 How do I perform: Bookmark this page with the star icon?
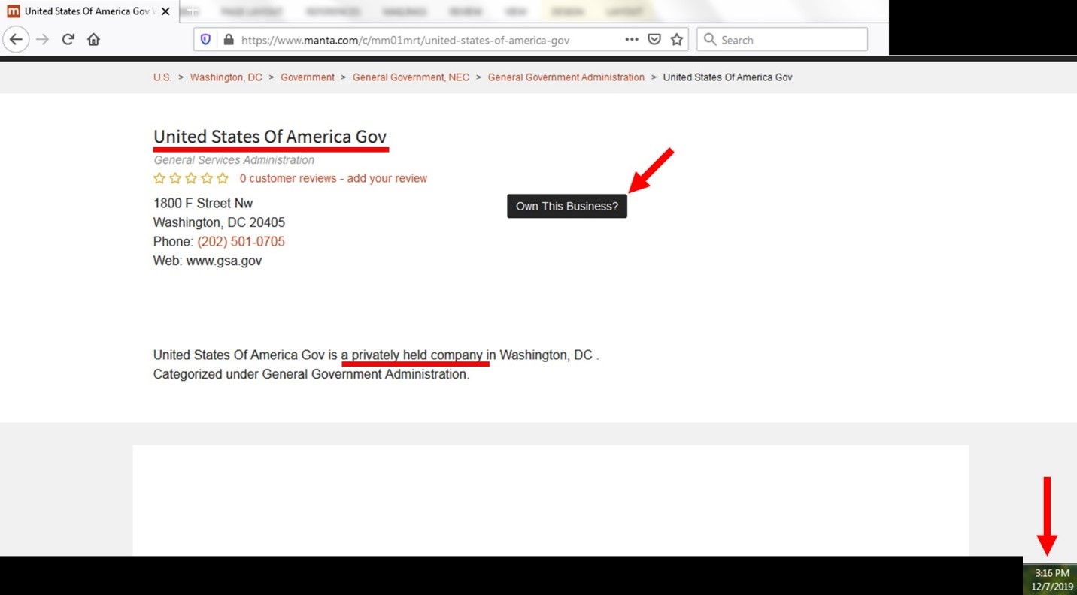click(x=677, y=40)
